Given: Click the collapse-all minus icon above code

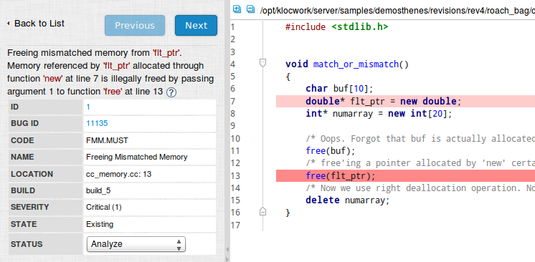Looking at the screenshot, I should point(251,9).
